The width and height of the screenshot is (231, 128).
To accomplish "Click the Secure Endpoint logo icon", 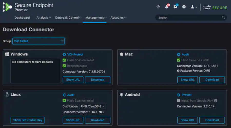I will pos(7,7).
